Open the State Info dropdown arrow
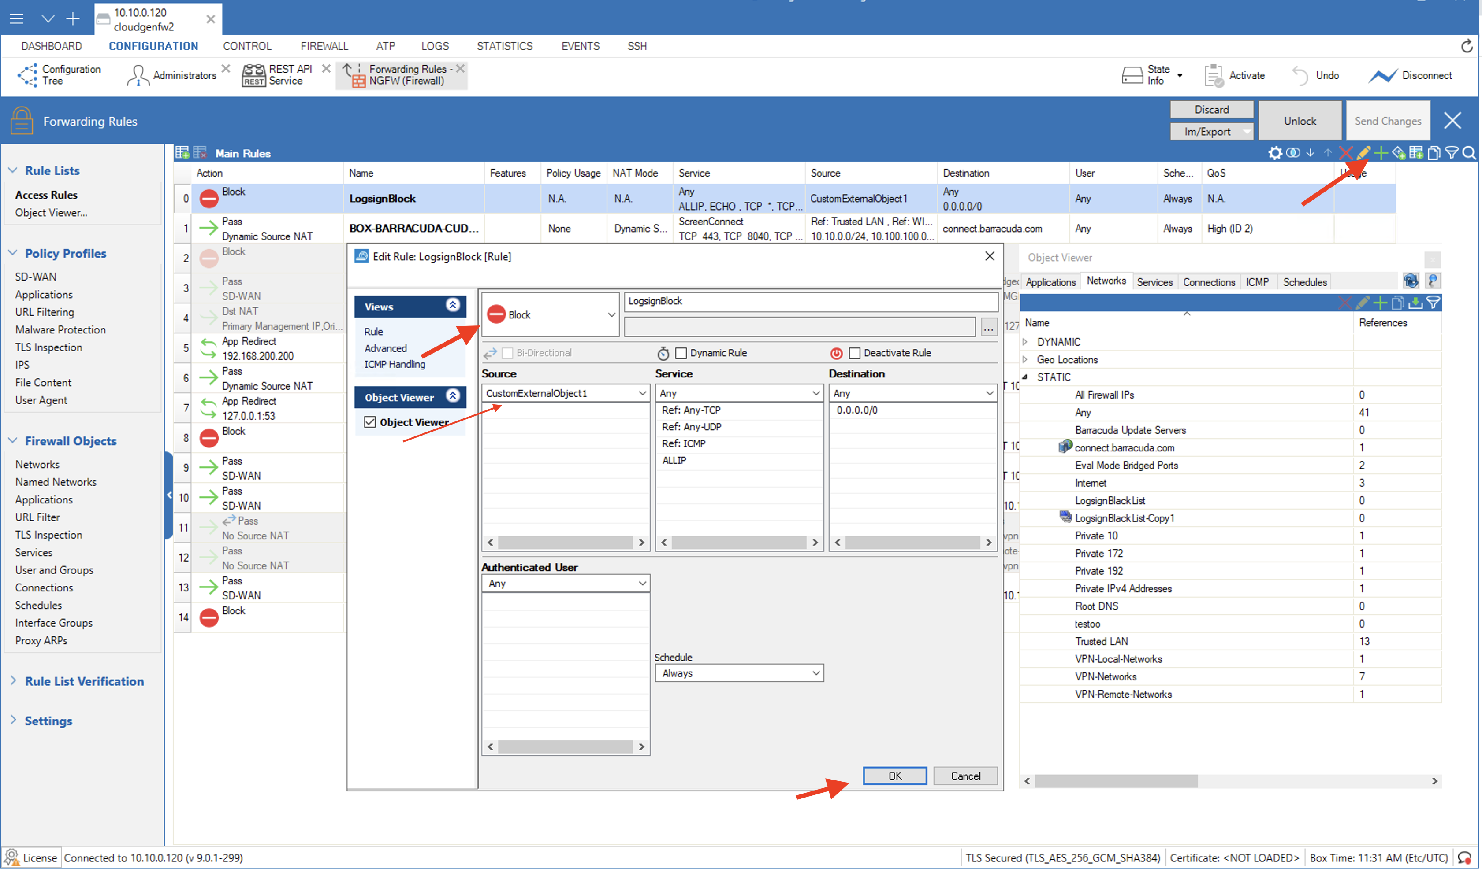This screenshot has height=872, width=1482. (1180, 76)
